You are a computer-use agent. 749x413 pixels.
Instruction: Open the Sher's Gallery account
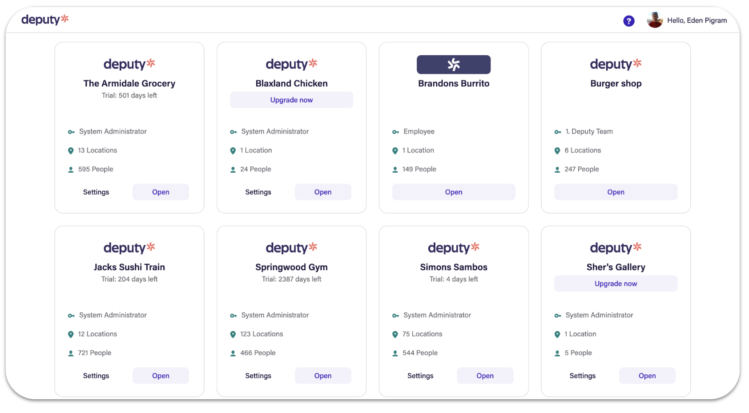(647, 376)
